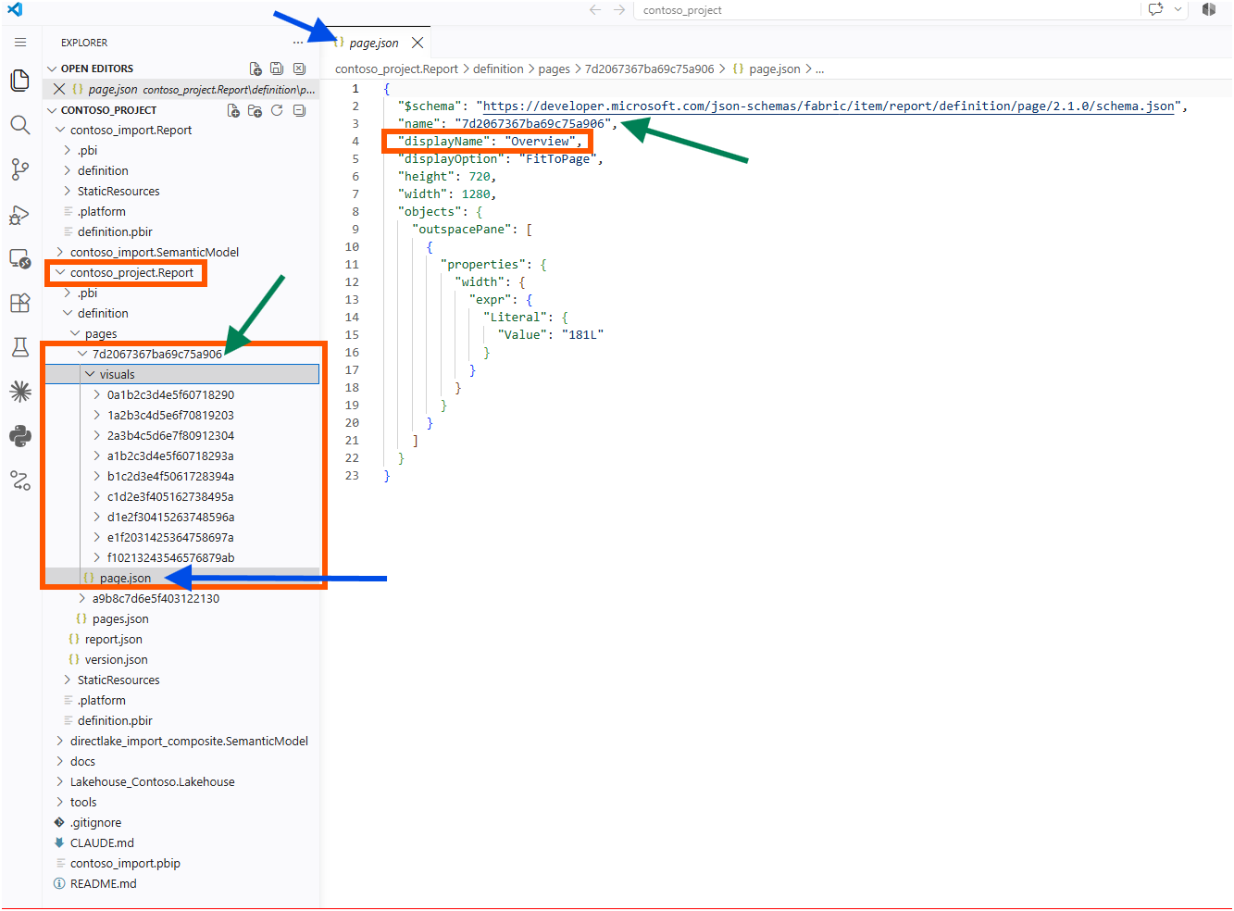
Task: Open the Copilot chat icon in title bar
Action: click(1155, 9)
